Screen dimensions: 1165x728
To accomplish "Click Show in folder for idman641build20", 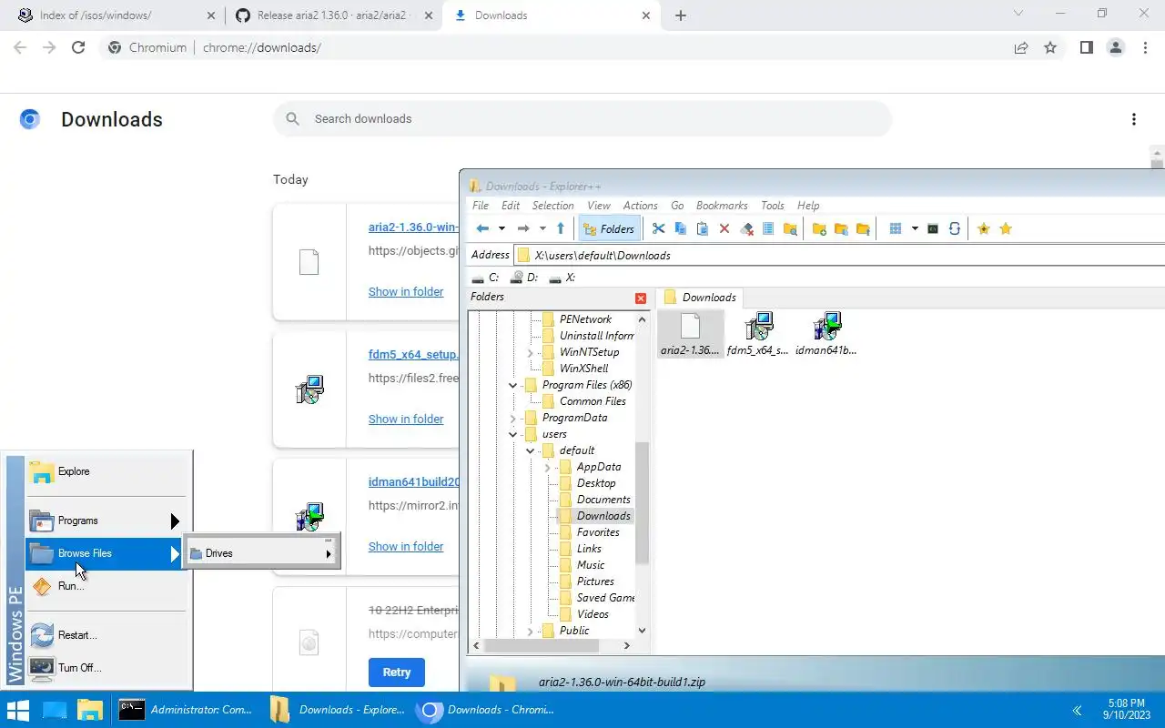I will pos(406,546).
